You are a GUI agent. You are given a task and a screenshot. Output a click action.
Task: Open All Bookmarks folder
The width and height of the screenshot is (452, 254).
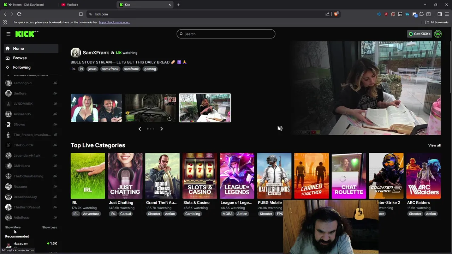point(437,22)
